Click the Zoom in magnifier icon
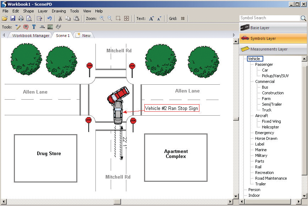The width and height of the screenshot is (308, 206). pyautogui.click(x=102, y=19)
